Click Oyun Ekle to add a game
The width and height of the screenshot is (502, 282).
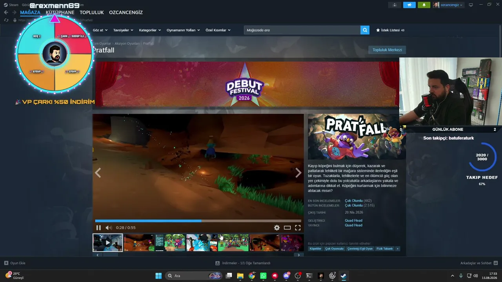click(15, 263)
